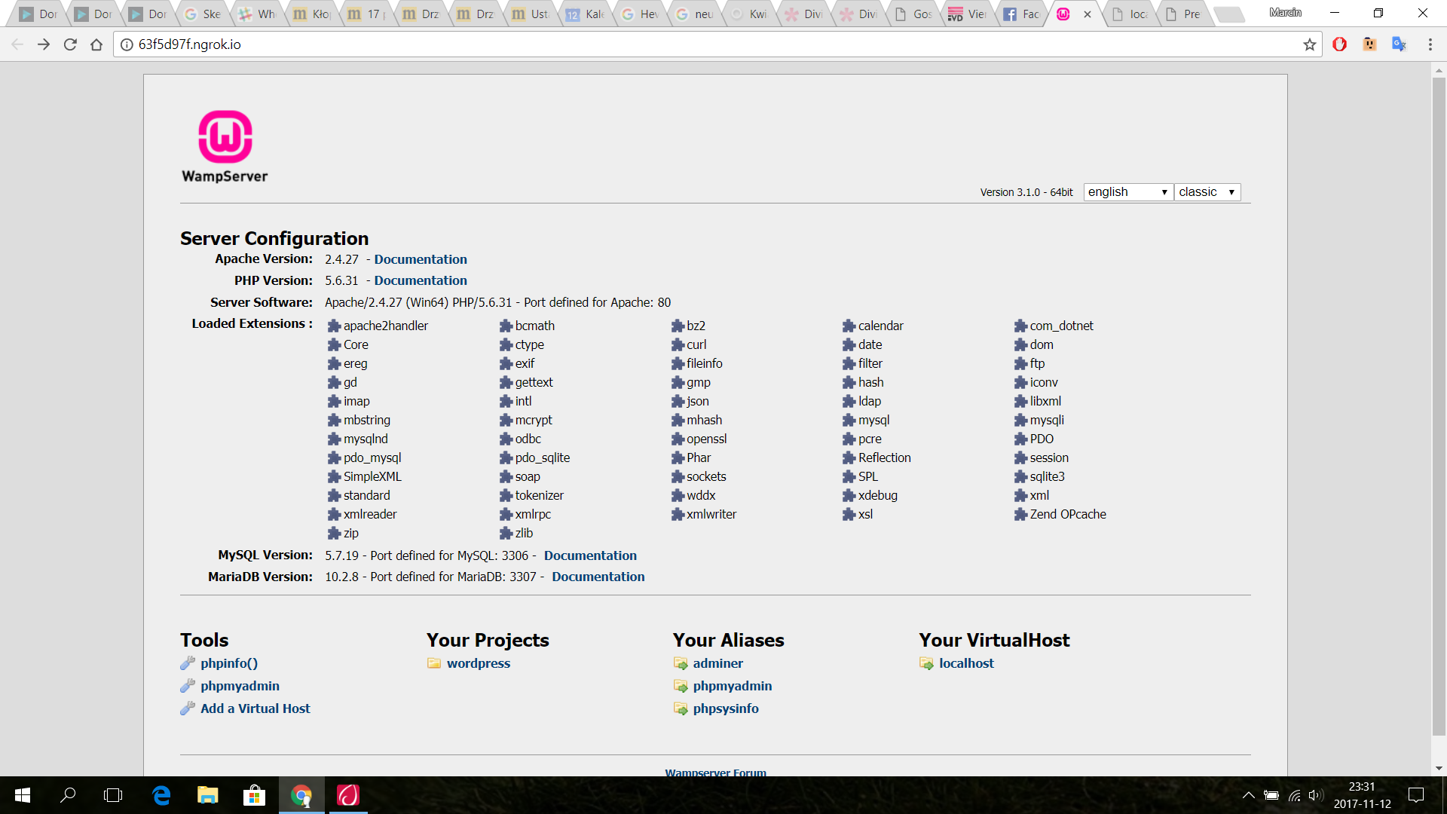Open File Explorer from the taskbar
The image size is (1447, 814).
point(208,795)
